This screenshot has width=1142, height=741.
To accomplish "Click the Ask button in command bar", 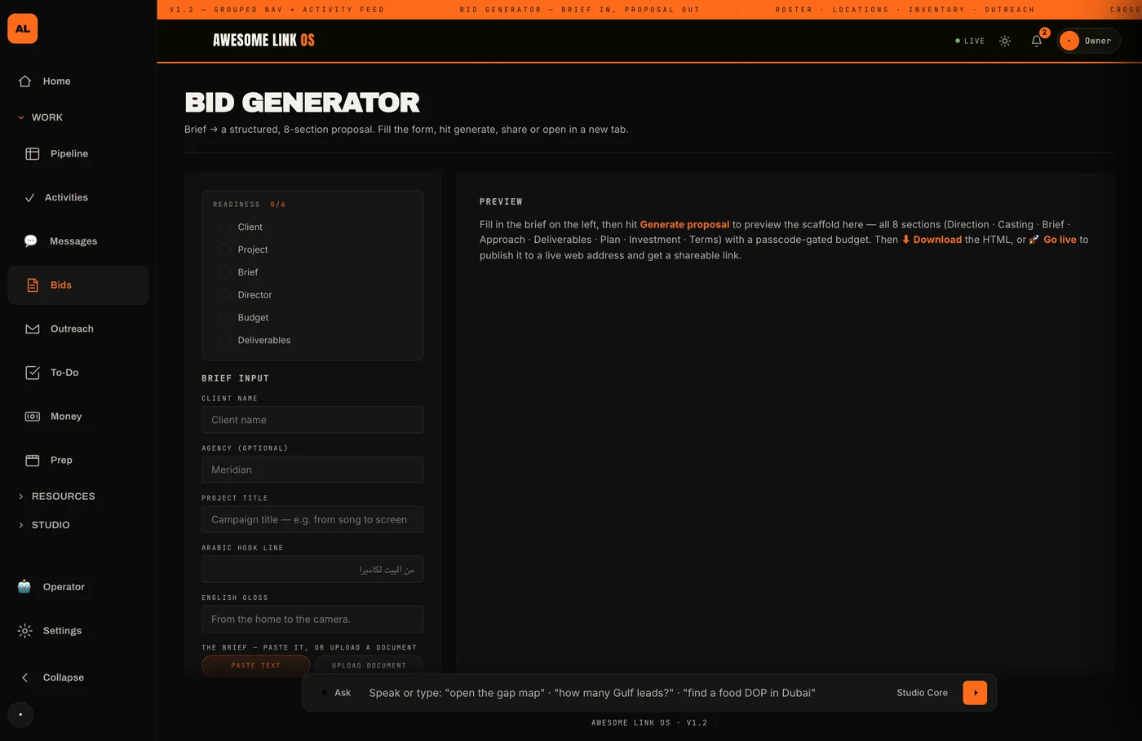I will point(335,693).
